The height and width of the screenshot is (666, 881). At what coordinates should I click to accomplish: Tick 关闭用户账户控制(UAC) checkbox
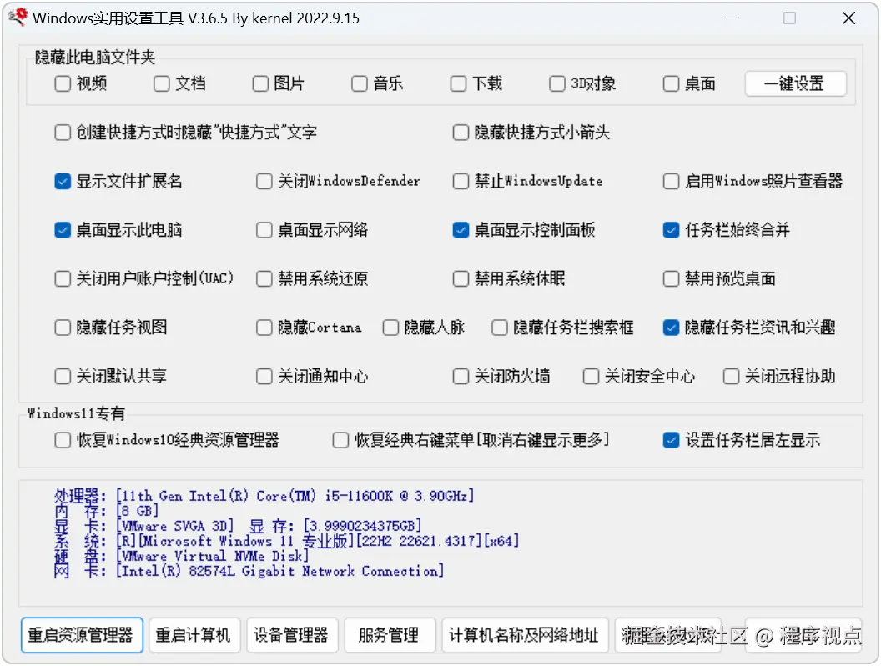63,279
